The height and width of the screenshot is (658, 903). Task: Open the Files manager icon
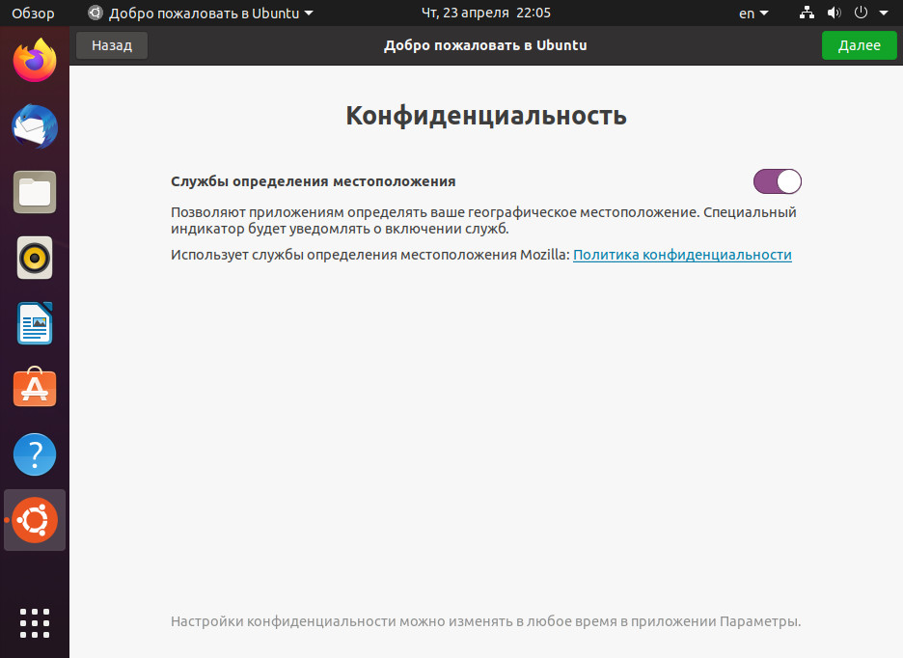[x=35, y=192]
